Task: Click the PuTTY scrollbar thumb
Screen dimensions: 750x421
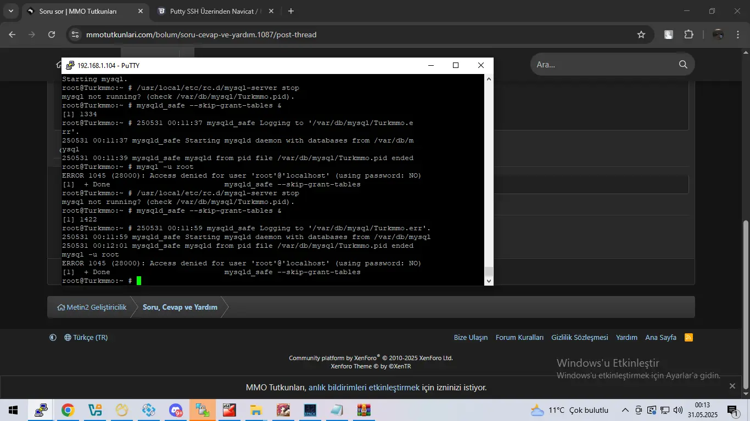Action: (489, 272)
